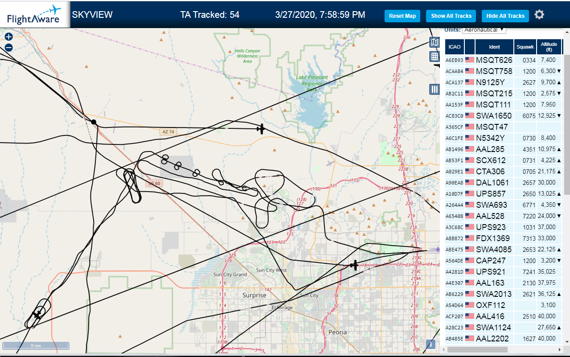The width and height of the screenshot is (570, 357).
Task: Click squawk value 6075
Action: point(529,116)
